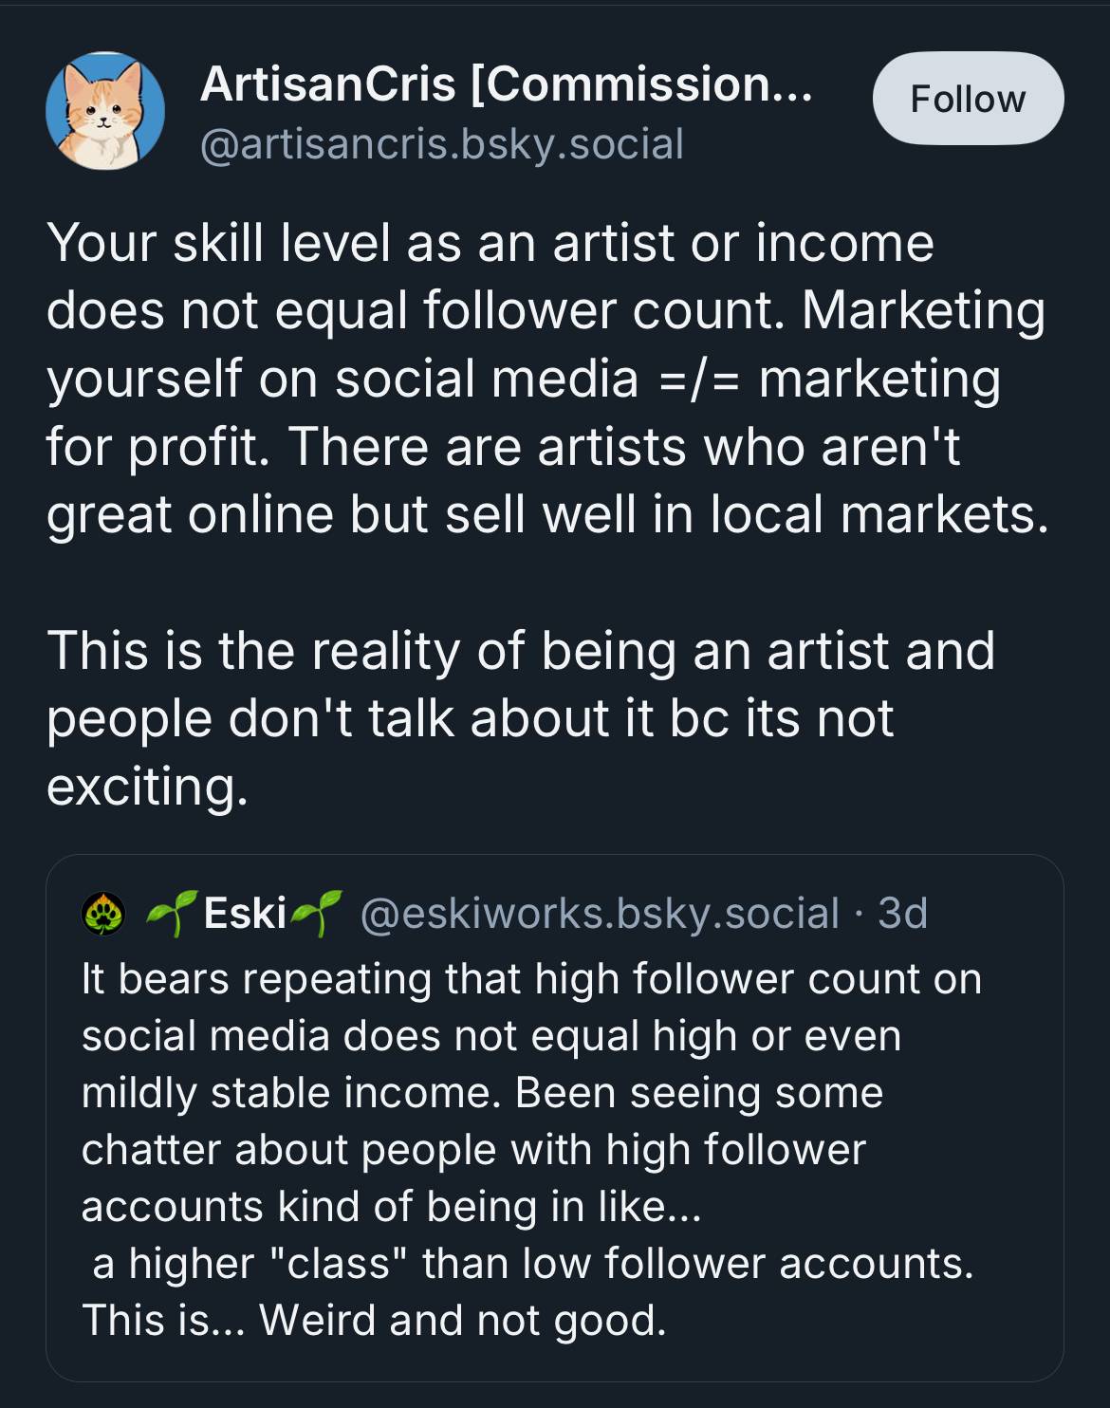Click "Weird and not good." in quote
1110x1408 pixels.
pyautogui.click(x=463, y=1320)
